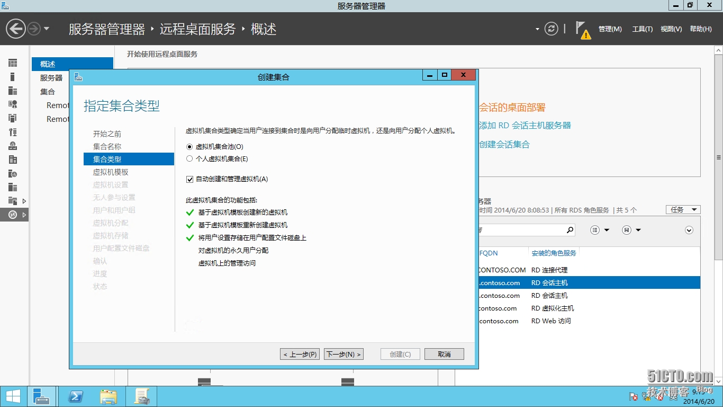The image size is (723, 407).
Task: Select the single server tower icon in sidebar
Action: pyautogui.click(x=13, y=77)
